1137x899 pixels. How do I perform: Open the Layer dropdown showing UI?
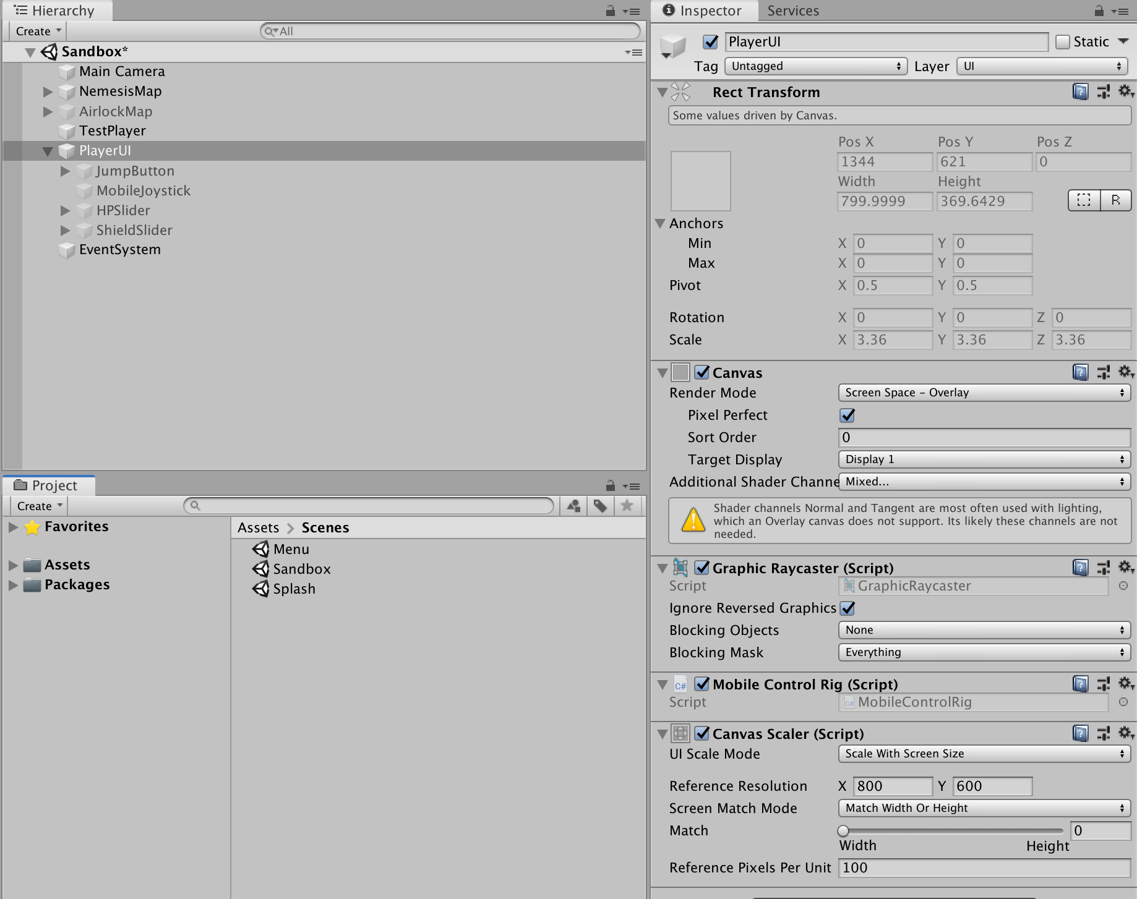1042,66
